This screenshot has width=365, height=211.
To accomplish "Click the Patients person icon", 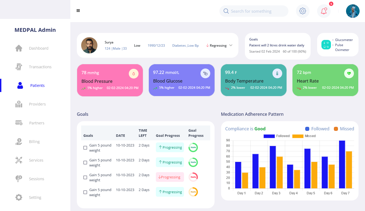I will pos(20,86).
